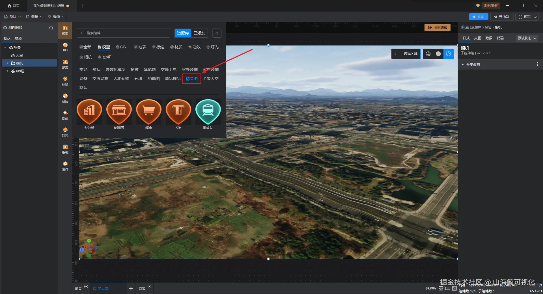Switch to the 代码 tab in properties panel
The image size is (543, 294).
[500, 38]
